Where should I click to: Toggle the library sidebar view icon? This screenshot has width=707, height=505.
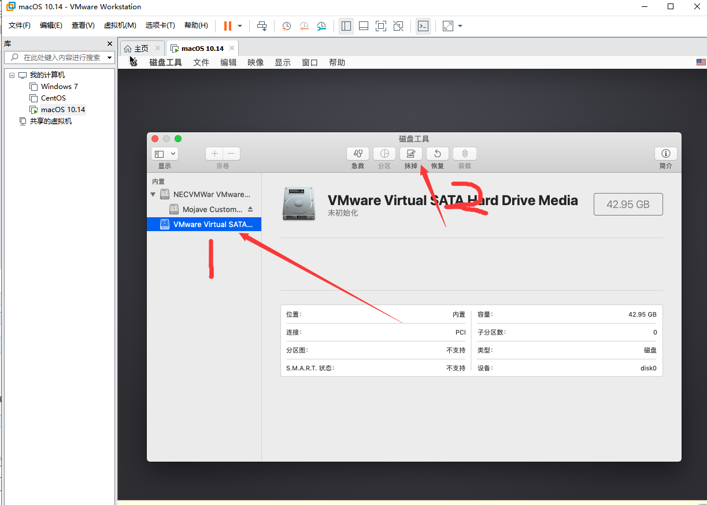[x=346, y=26]
